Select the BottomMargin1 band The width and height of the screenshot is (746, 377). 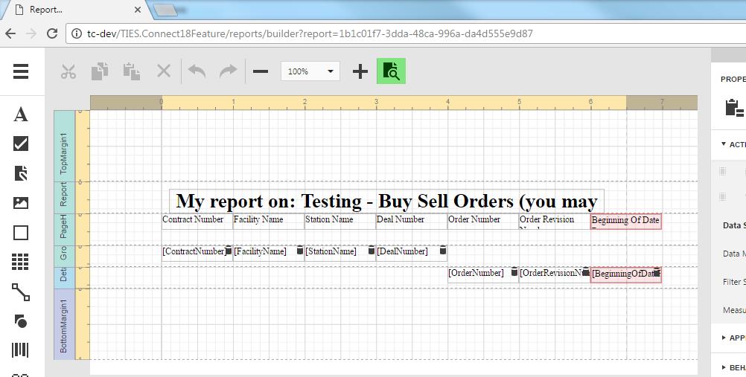tap(64, 324)
